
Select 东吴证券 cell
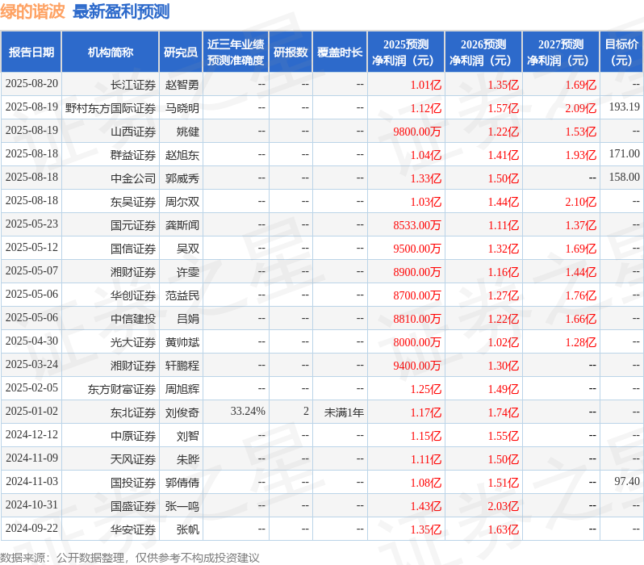133,202
